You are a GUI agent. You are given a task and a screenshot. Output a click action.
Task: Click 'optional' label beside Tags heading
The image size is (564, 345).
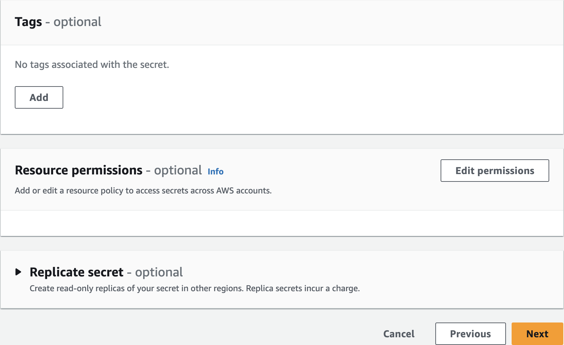pyautogui.click(x=77, y=22)
